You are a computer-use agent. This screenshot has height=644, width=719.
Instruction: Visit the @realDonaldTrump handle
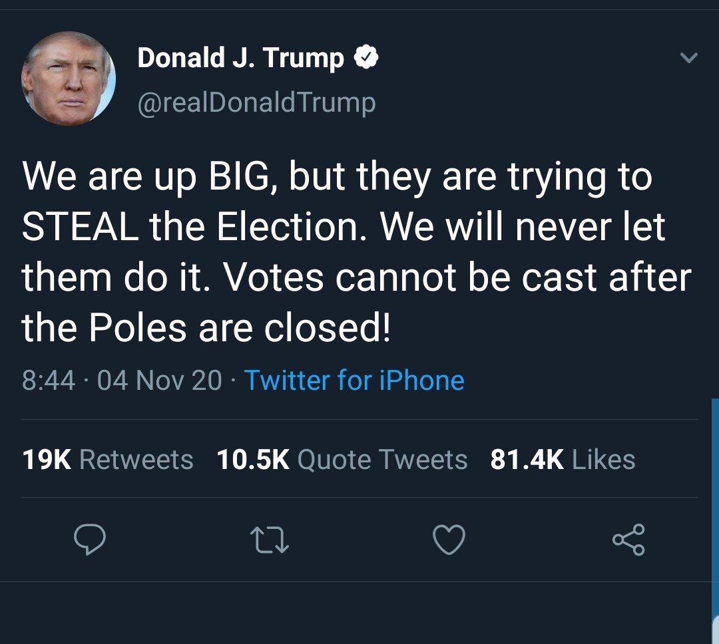[x=256, y=102]
